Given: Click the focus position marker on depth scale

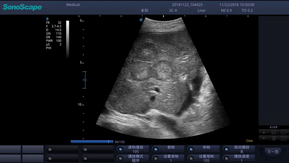Looking at the screenshot, I should [85, 80].
